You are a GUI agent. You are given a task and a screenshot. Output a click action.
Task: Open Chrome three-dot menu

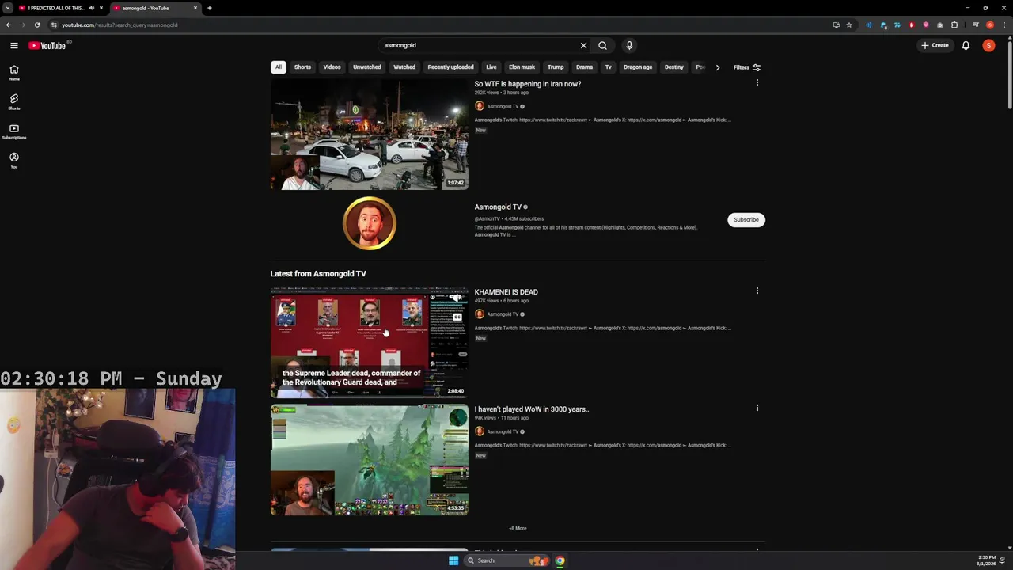1004,25
